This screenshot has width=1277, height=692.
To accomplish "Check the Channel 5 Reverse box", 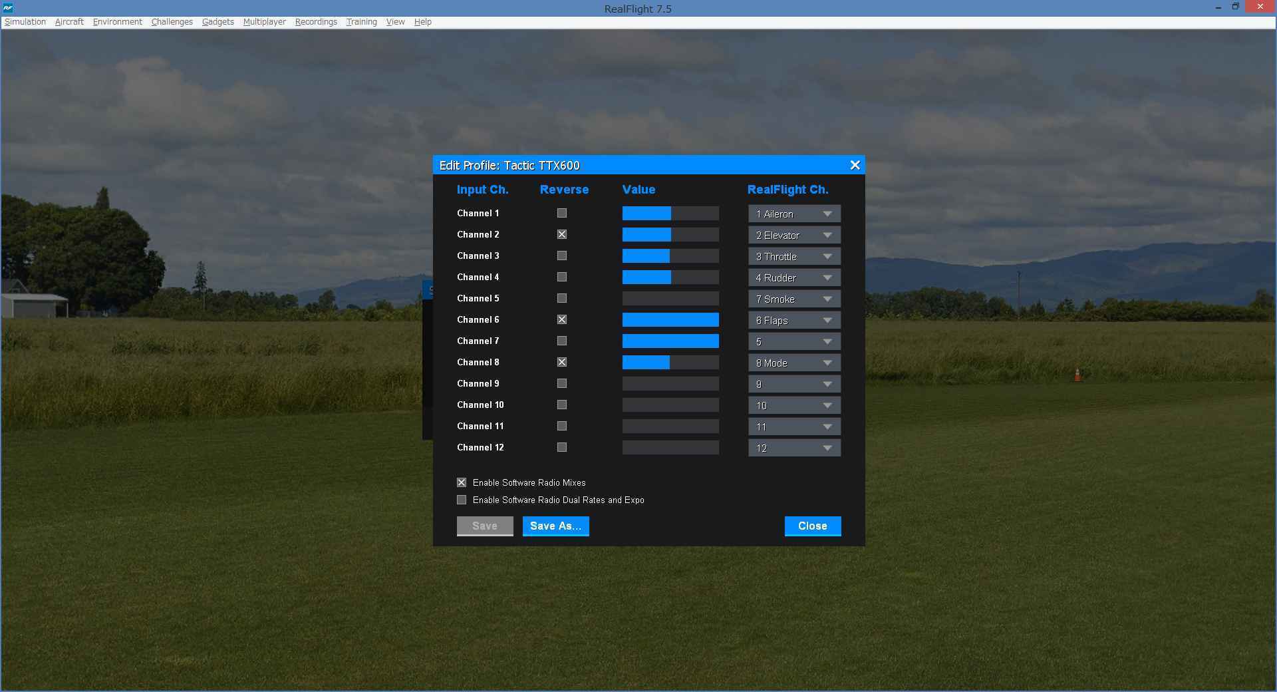I will coord(562,298).
